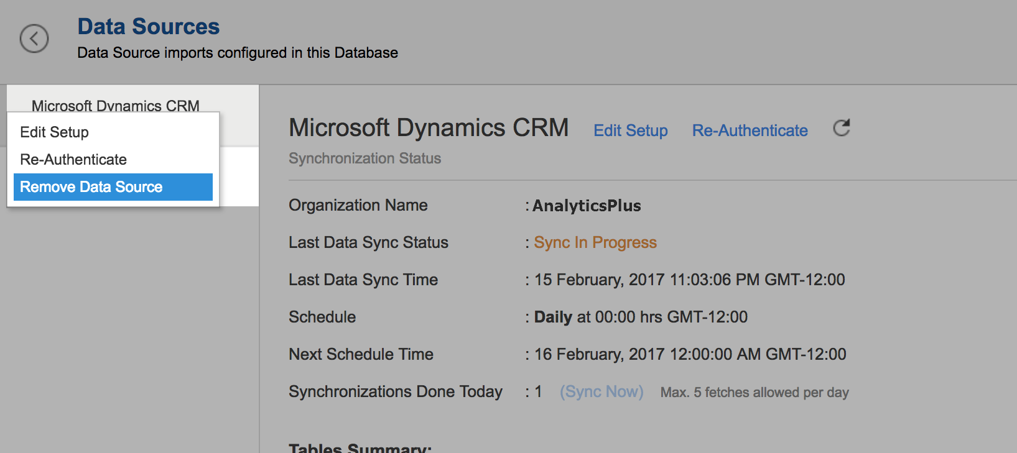Click the Re-Authenticate link in the header
Screen dimensions: 1017x453
750,130
